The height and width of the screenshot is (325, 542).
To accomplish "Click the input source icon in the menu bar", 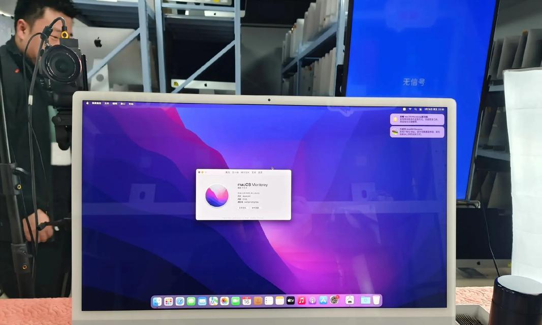I will click(x=404, y=109).
